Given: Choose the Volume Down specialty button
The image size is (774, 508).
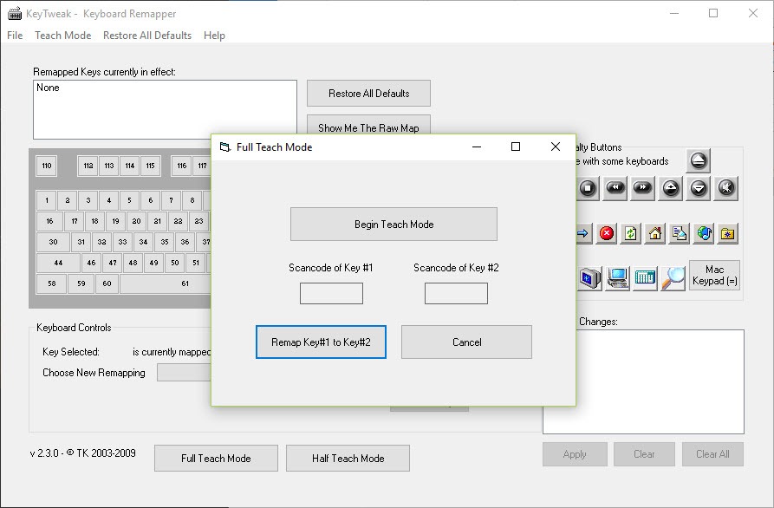Looking at the screenshot, I should click(x=698, y=188).
